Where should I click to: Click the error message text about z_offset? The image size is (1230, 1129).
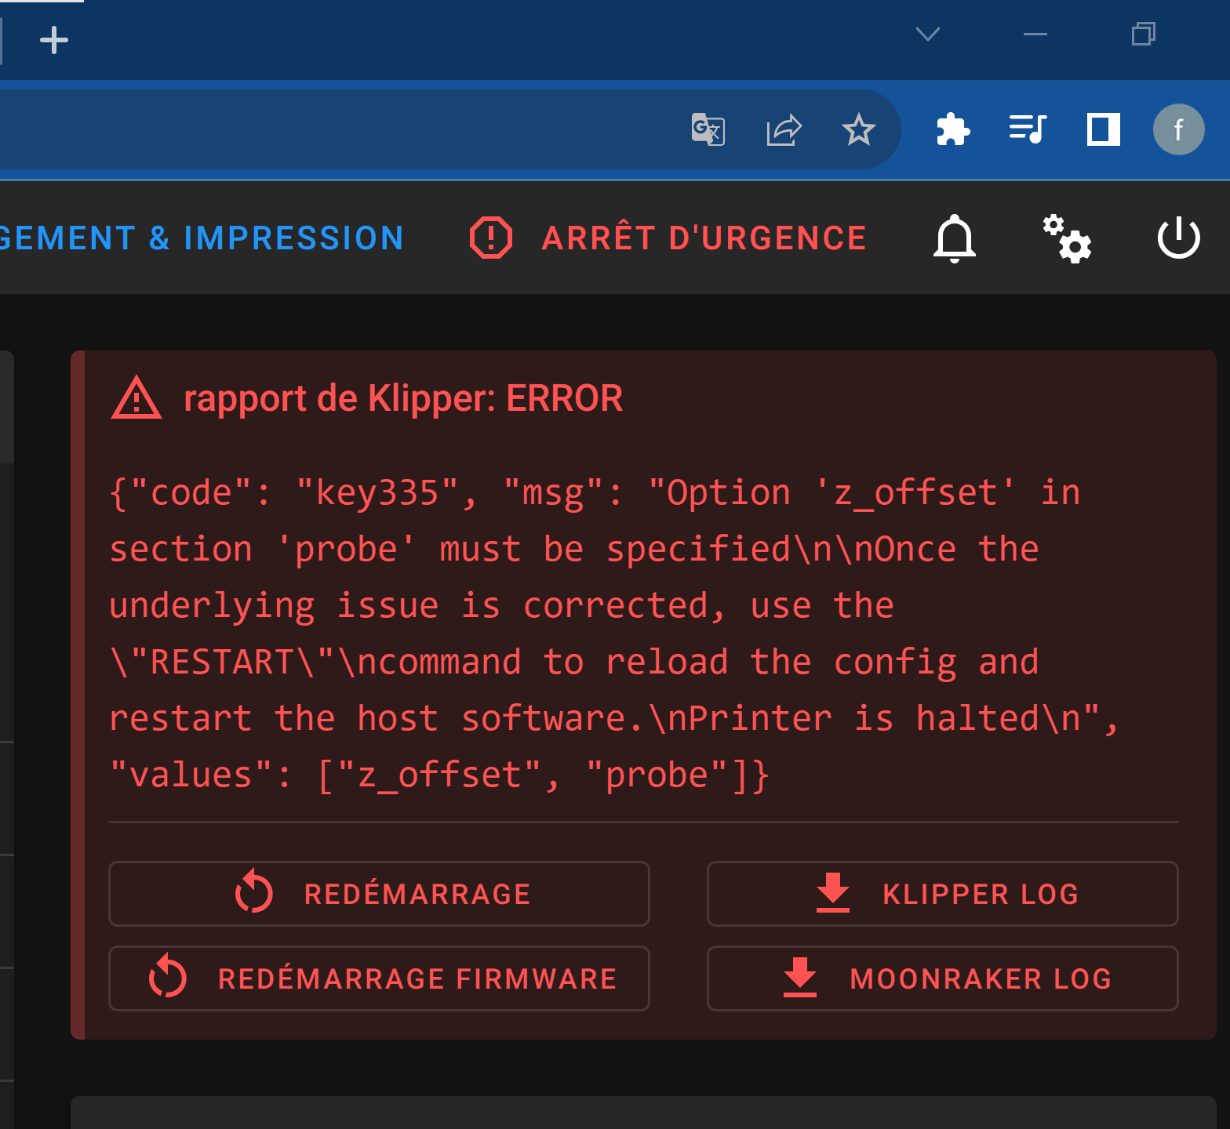(x=614, y=633)
